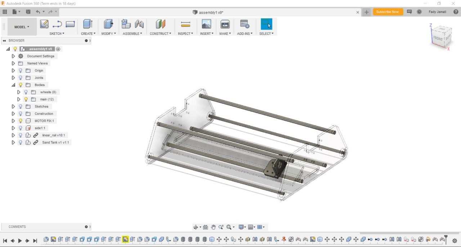The image size is (461, 247).
Task: Toggle visibility bulb of MOTOR FIX:1
Action: 21,121
